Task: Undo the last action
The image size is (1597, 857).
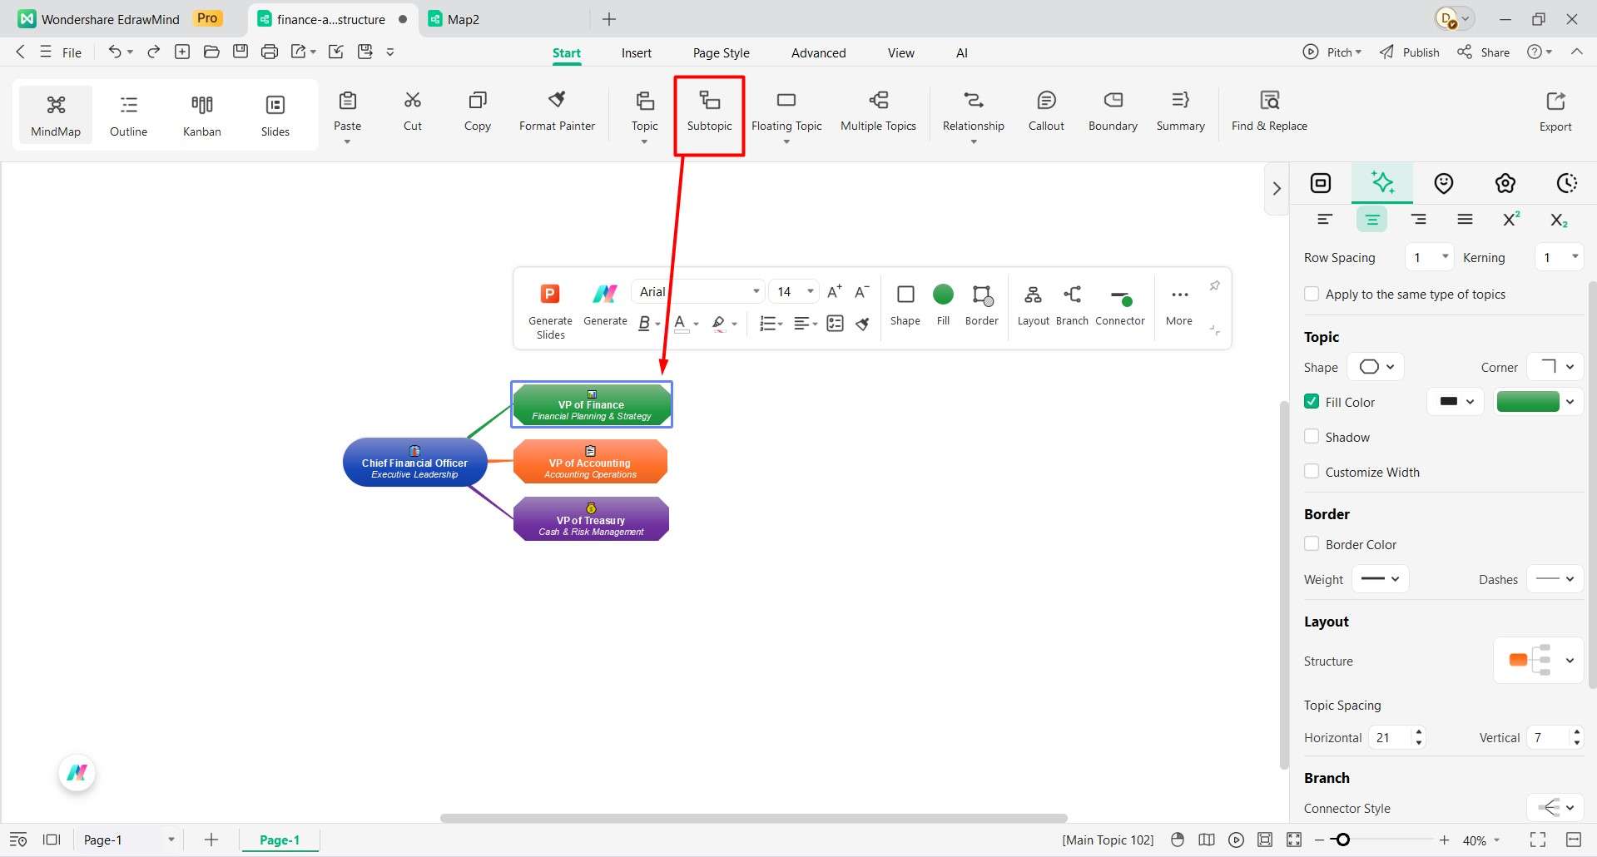Action: click(x=114, y=52)
